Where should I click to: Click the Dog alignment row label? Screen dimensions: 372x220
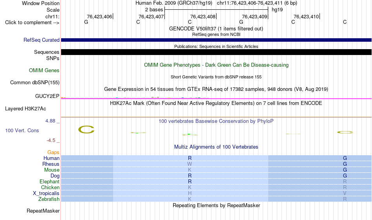click(x=55, y=176)
